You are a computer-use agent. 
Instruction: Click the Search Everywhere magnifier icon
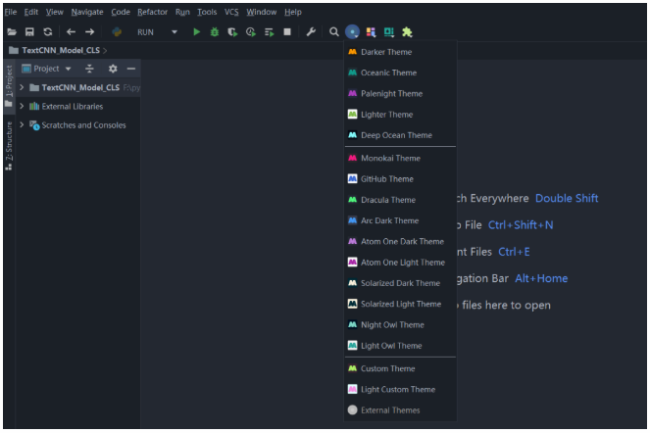click(333, 32)
